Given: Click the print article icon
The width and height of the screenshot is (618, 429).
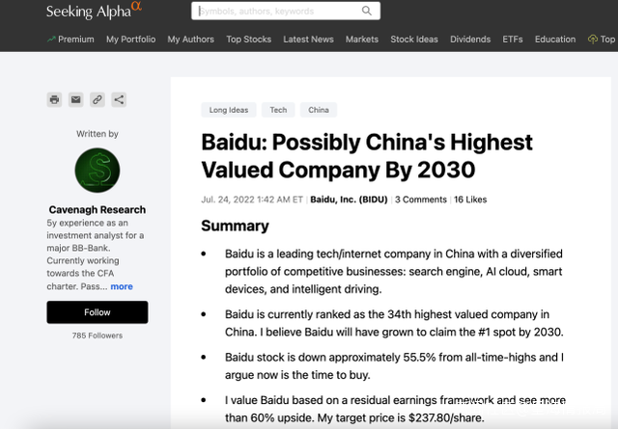Looking at the screenshot, I should 54,99.
